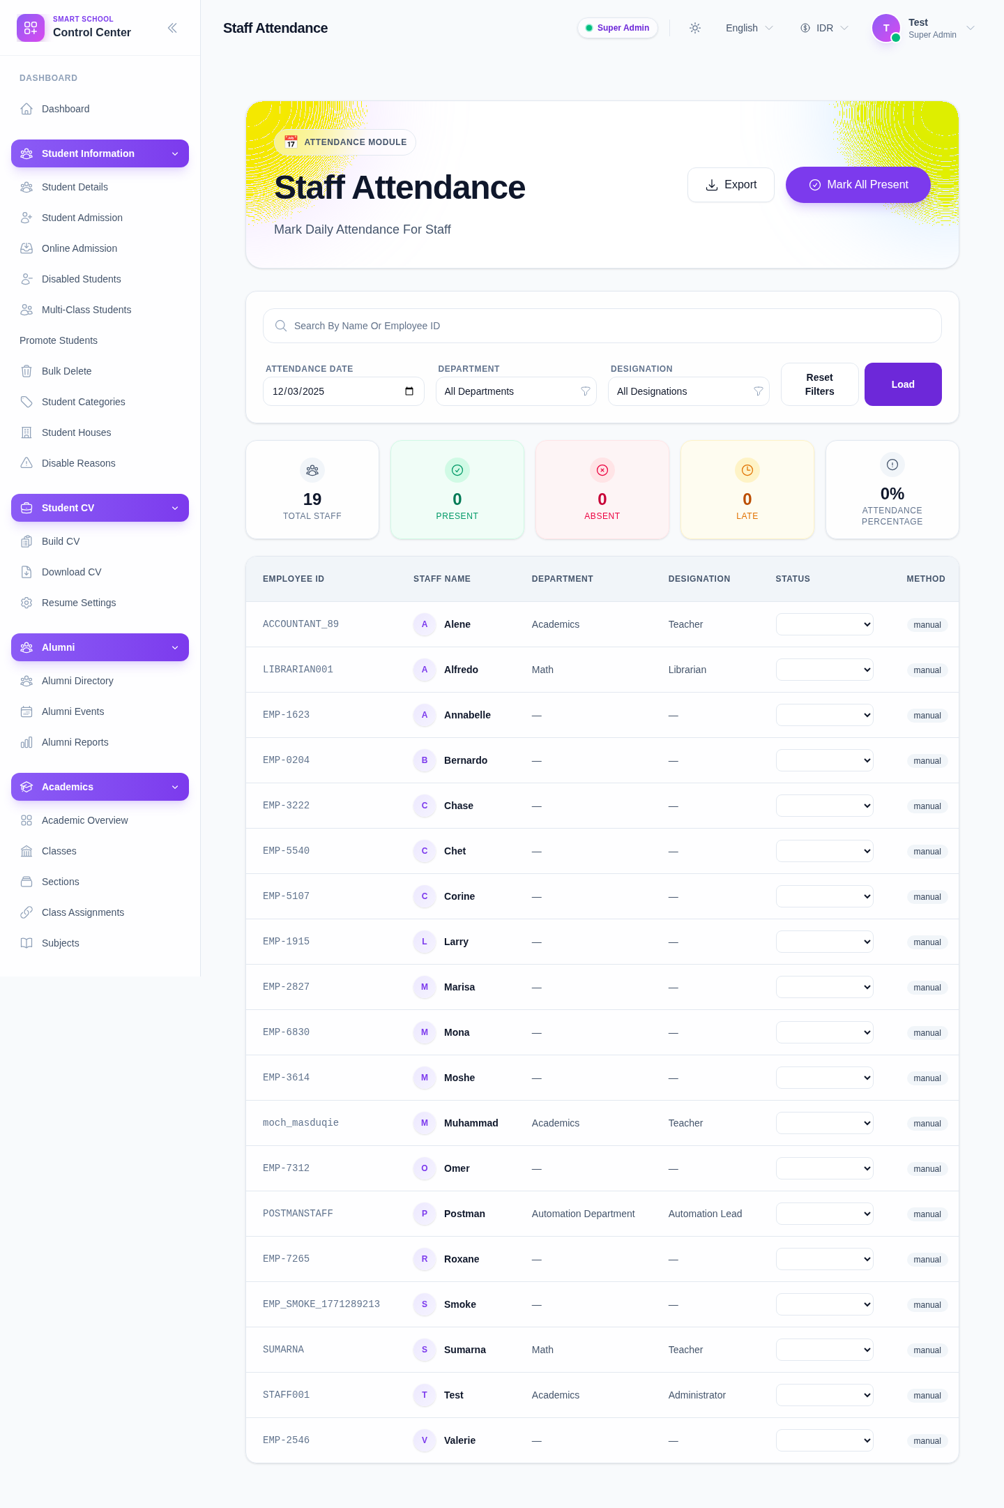Click the Load button

(x=903, y=384)
